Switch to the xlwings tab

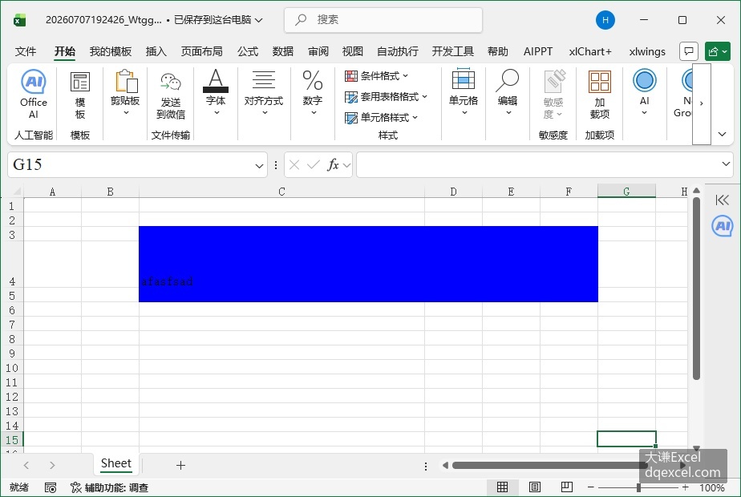pyautogui.click(x=647, y=51)
